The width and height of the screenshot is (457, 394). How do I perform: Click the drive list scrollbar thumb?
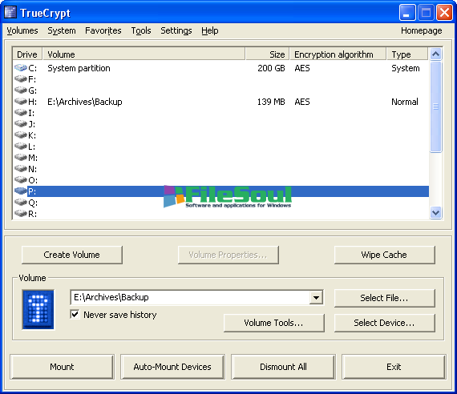[435, 107]
